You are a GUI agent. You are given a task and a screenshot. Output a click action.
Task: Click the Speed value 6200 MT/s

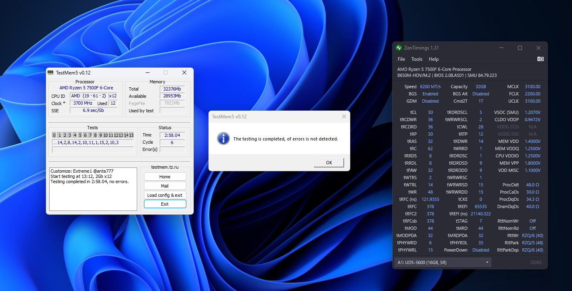[x=430, y=87]
